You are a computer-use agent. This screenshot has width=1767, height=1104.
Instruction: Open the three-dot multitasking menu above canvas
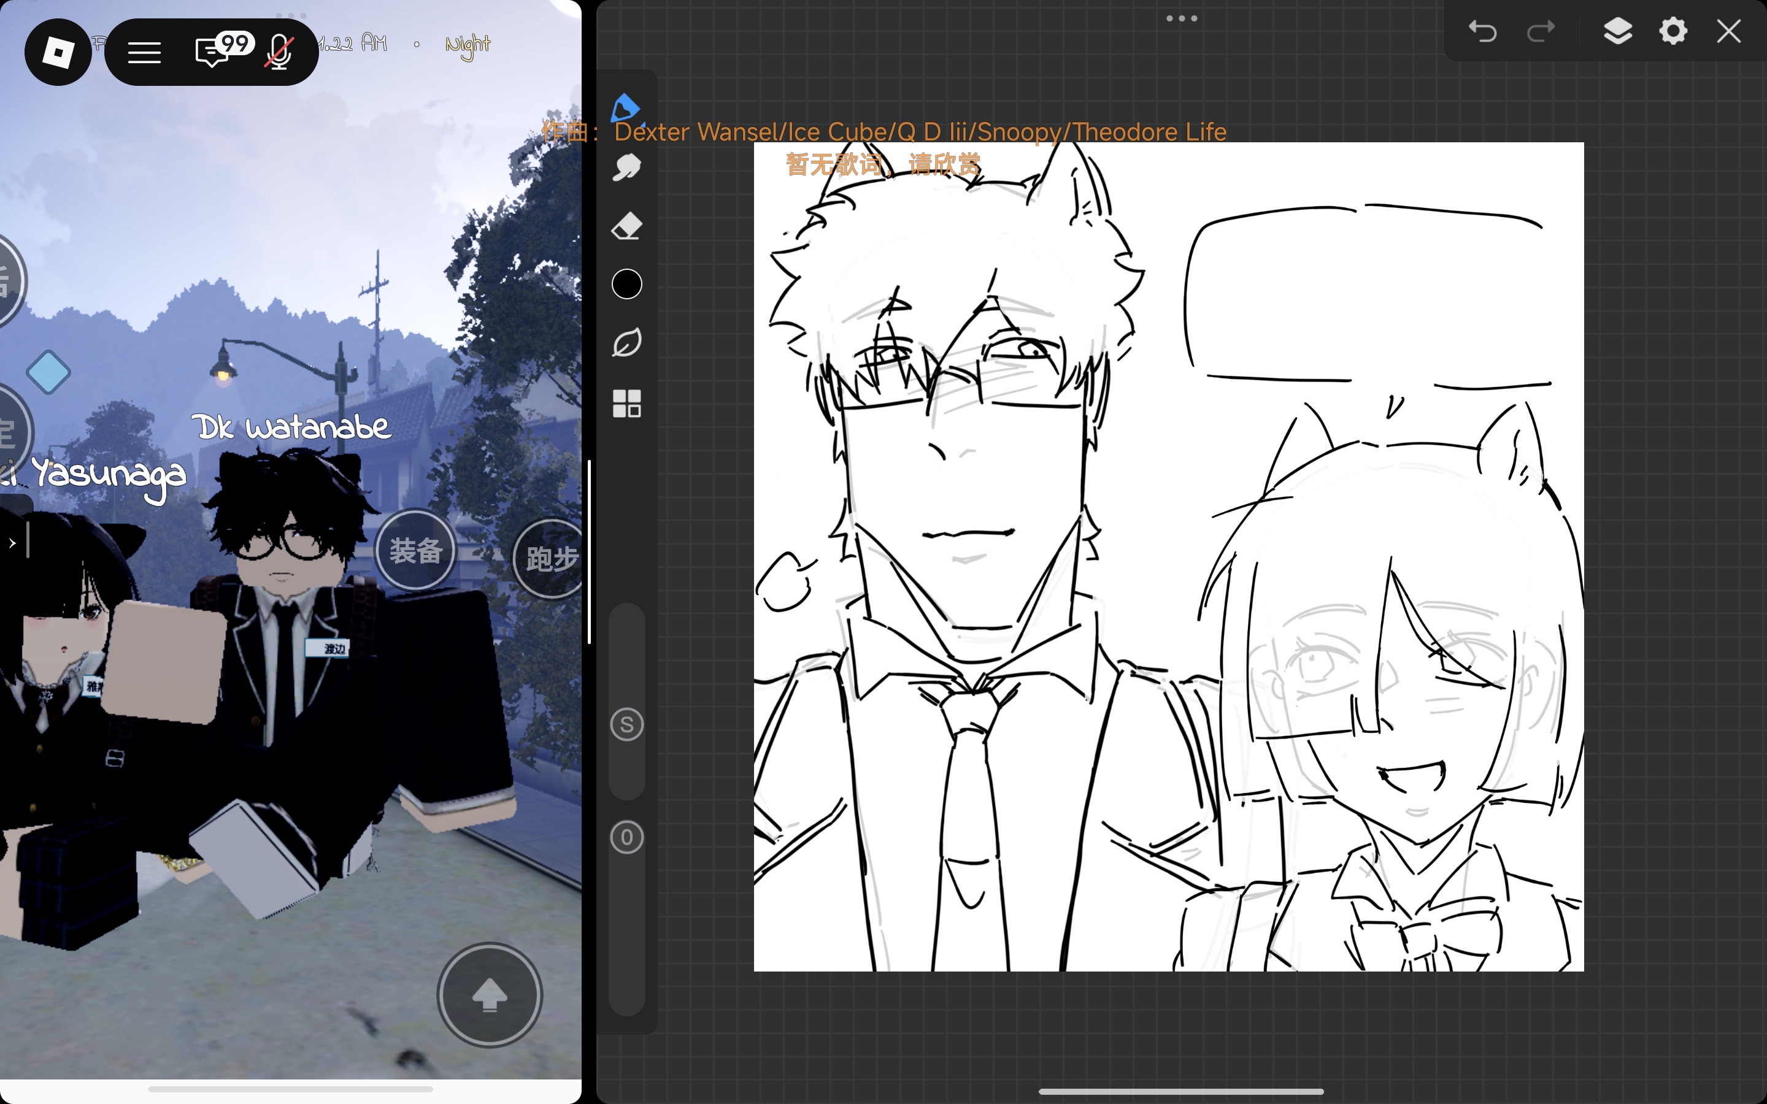pyautogui.click(x=1182, y=18)
